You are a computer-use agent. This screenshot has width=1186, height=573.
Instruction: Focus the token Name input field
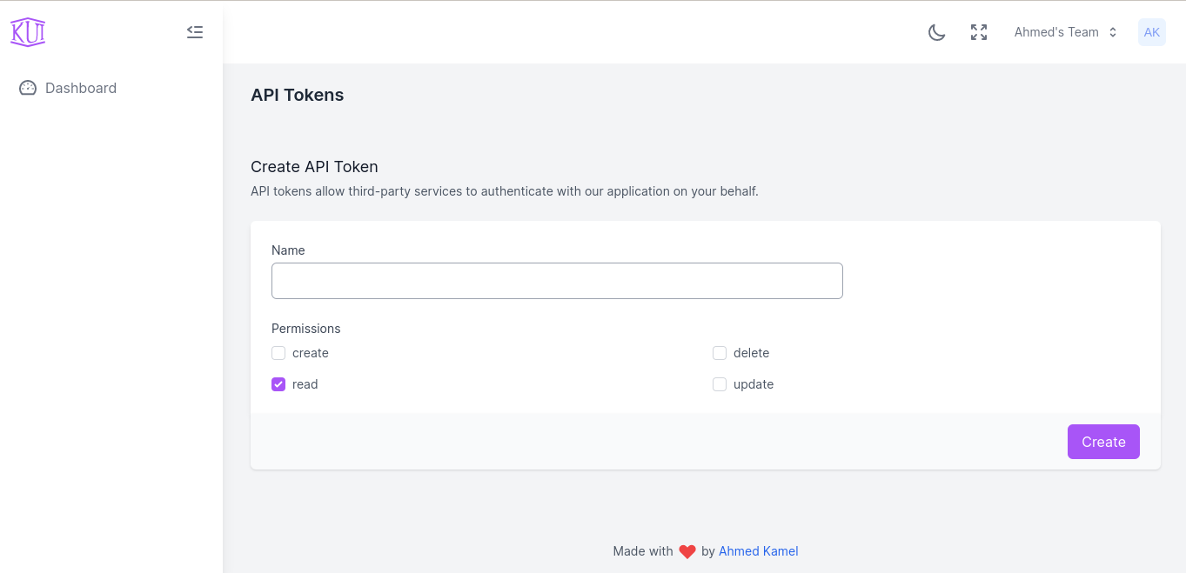557,281
